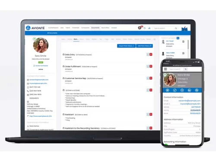Viewport: 216px width, 162px height.
Task: Open the myDashboard menu
Action: pyautogui.click(x=53, y=28)
